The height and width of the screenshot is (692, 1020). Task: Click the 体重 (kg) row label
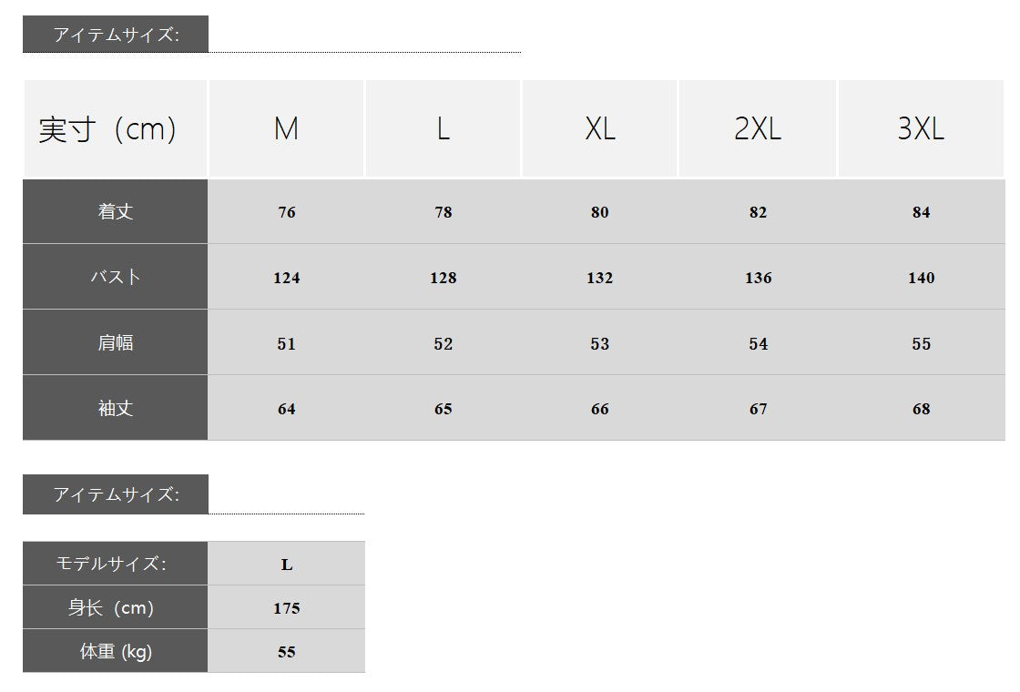coord(116,651)
